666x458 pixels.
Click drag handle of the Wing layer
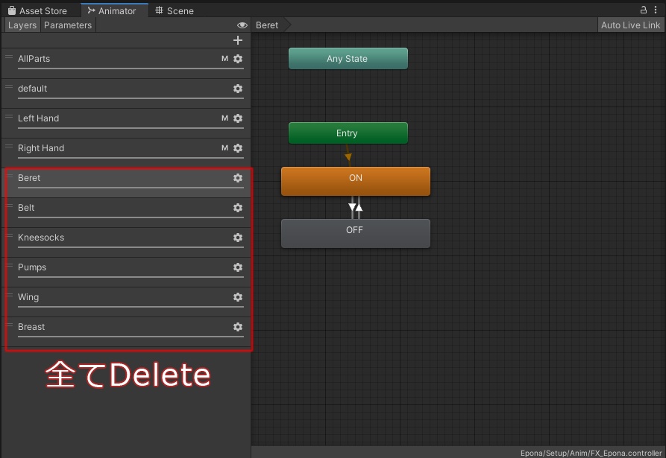[9, 295]
